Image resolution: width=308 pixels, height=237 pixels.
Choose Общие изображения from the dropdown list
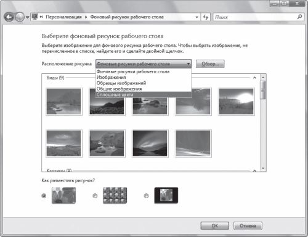point(144,89)
